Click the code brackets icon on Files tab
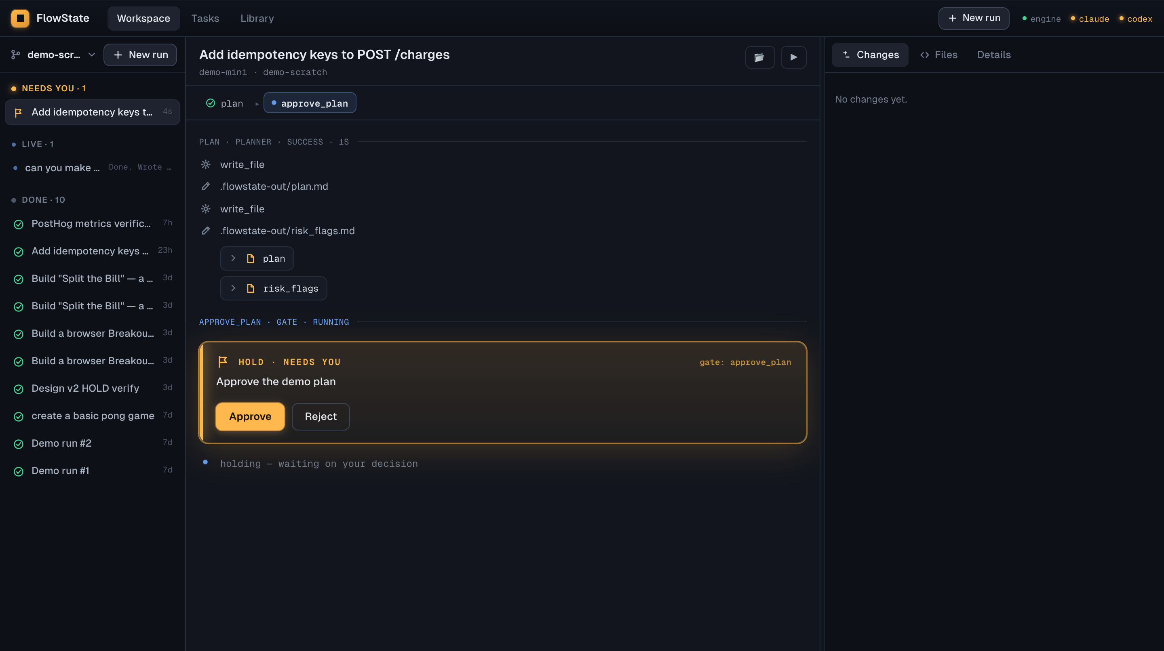This screenshot has width=1164, height=651. [924, 55]
